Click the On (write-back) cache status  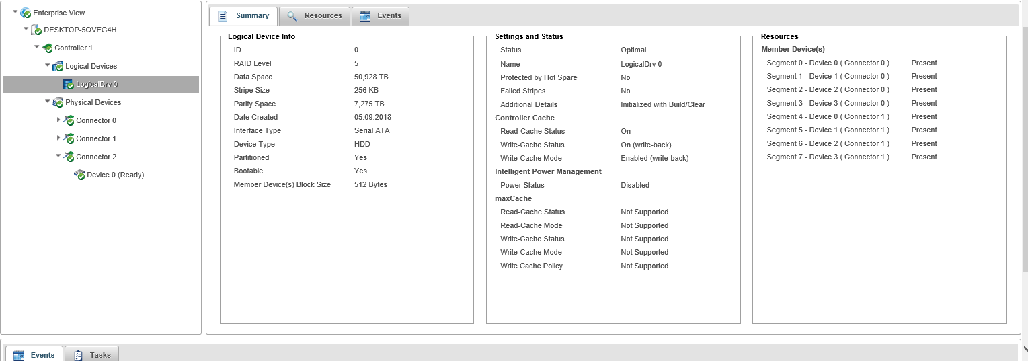coord(645,145)
